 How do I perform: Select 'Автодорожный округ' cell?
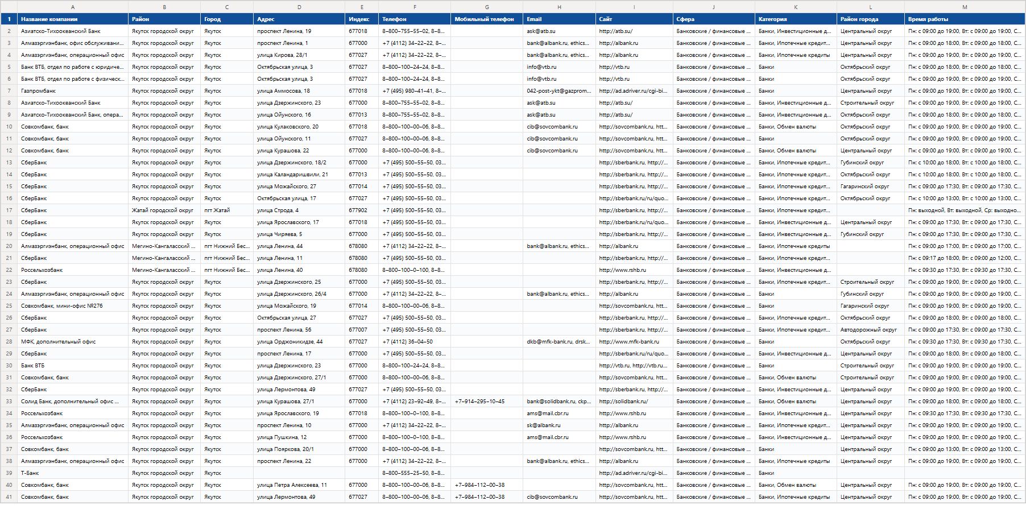[870, 330]
